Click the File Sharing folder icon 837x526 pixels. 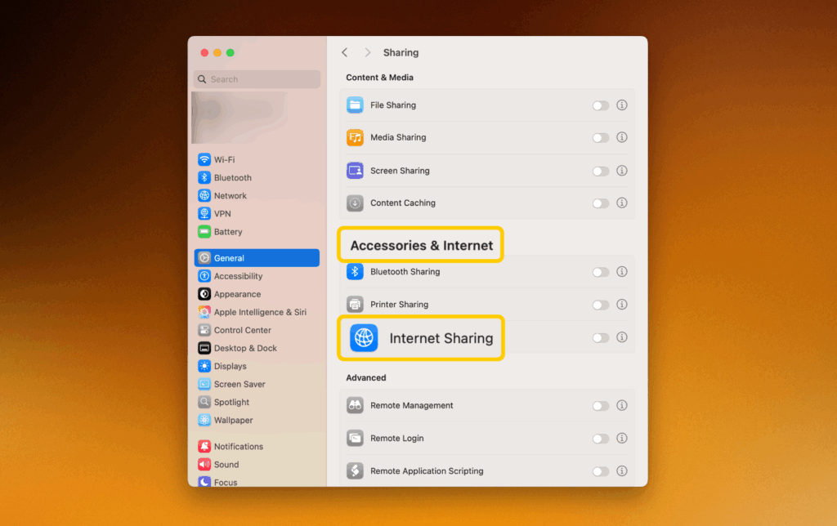click(355, 105)
